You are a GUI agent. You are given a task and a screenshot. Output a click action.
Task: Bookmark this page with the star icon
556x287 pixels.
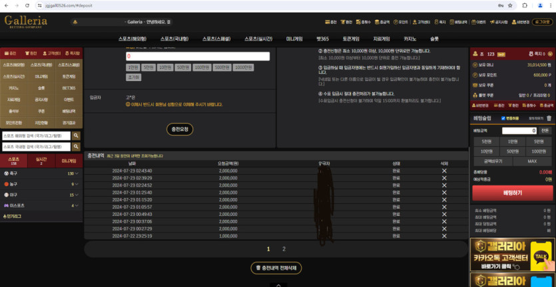510,6
